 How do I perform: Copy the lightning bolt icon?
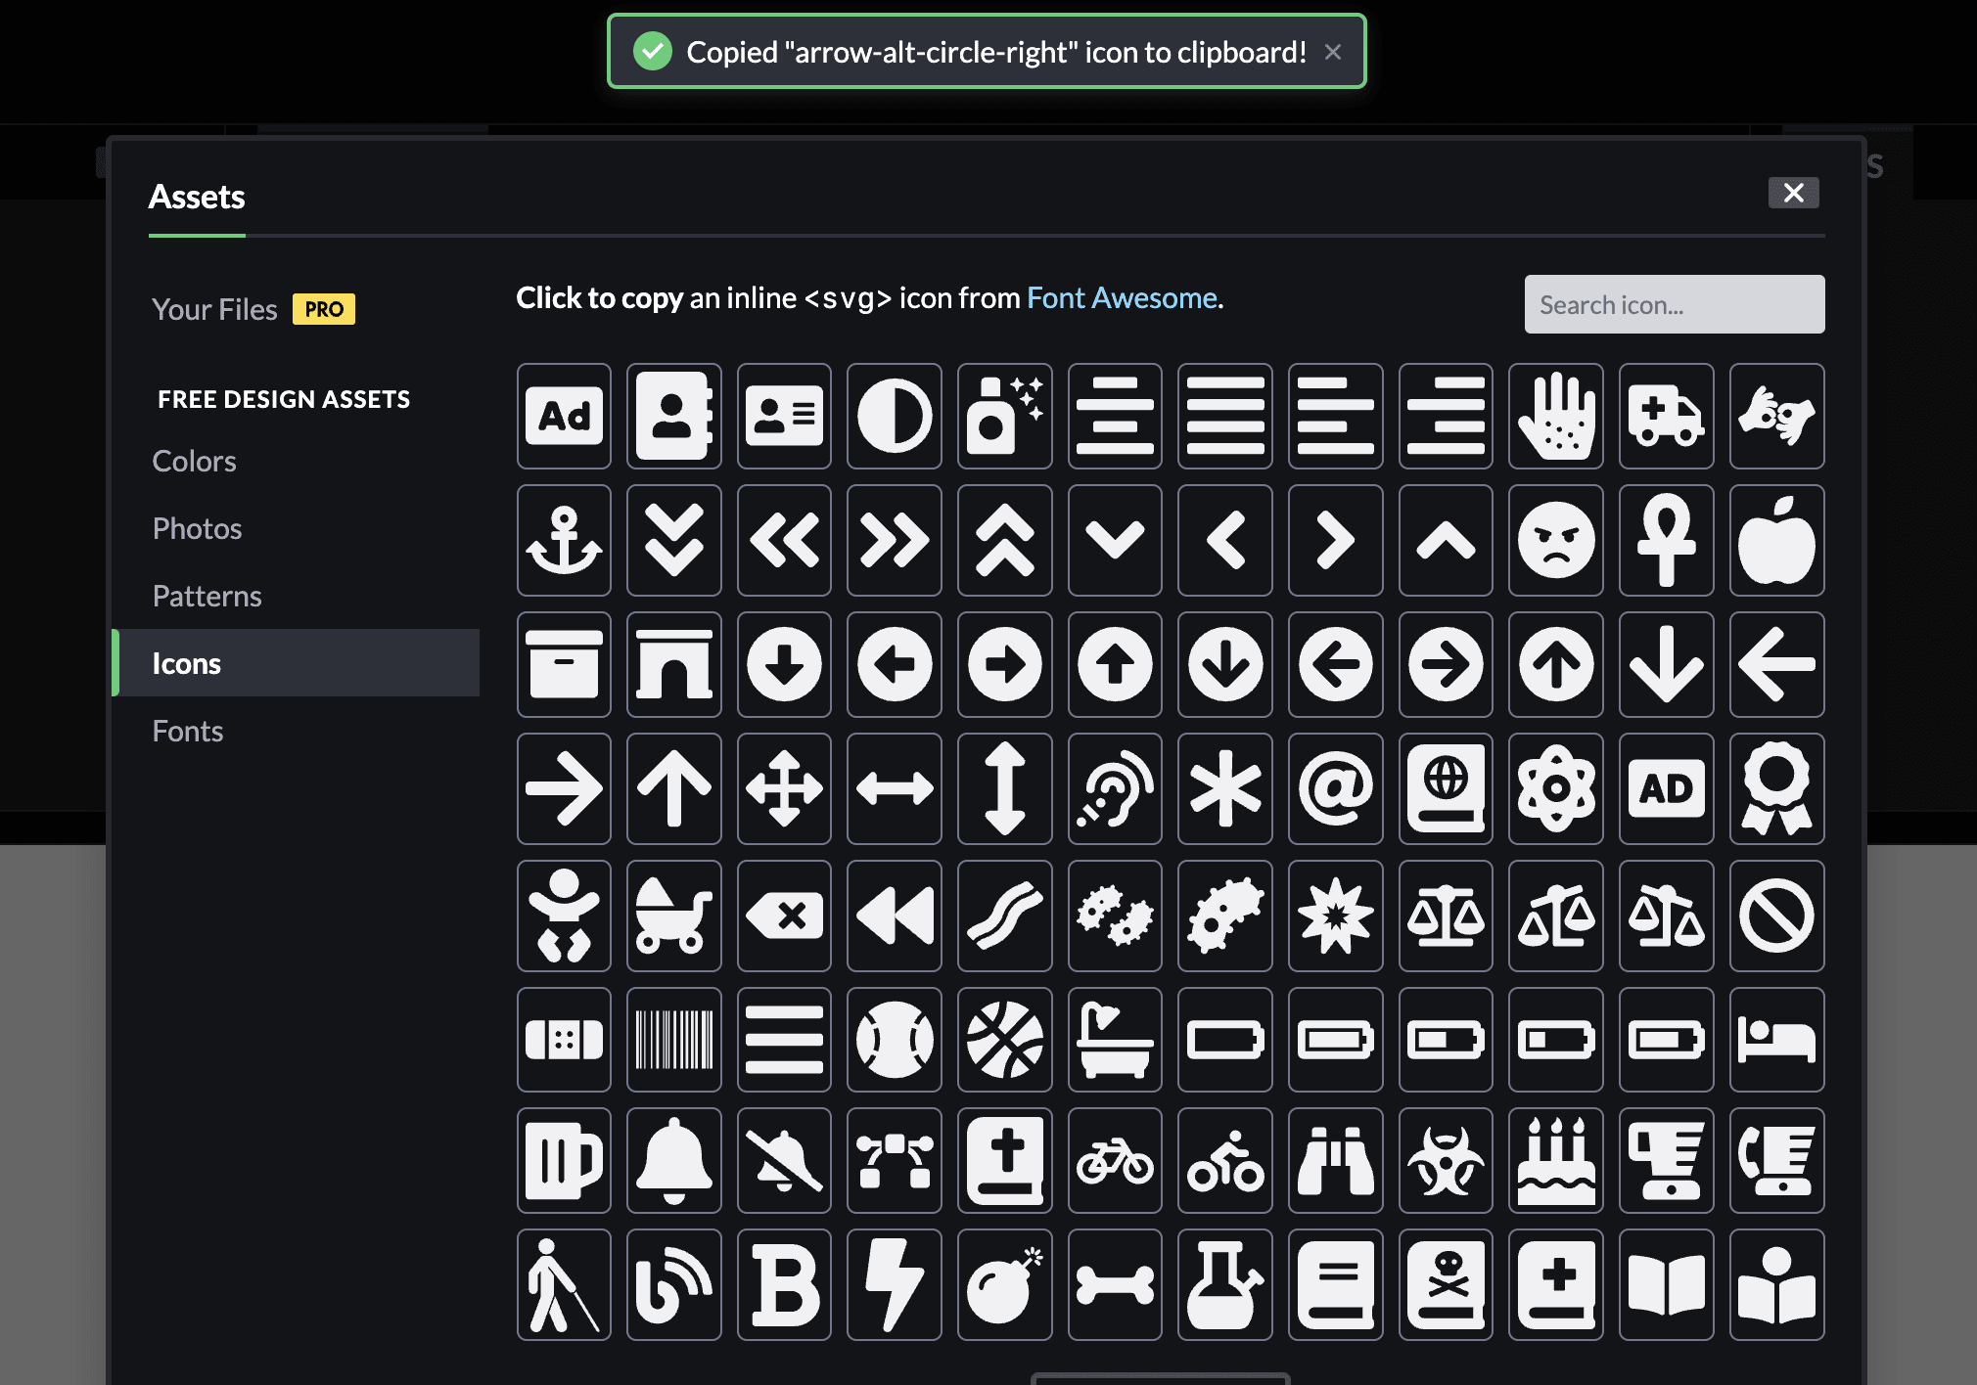894,1284
